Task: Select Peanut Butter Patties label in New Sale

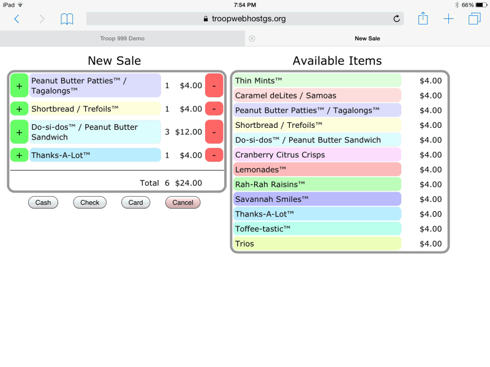Action: (96, 86)
